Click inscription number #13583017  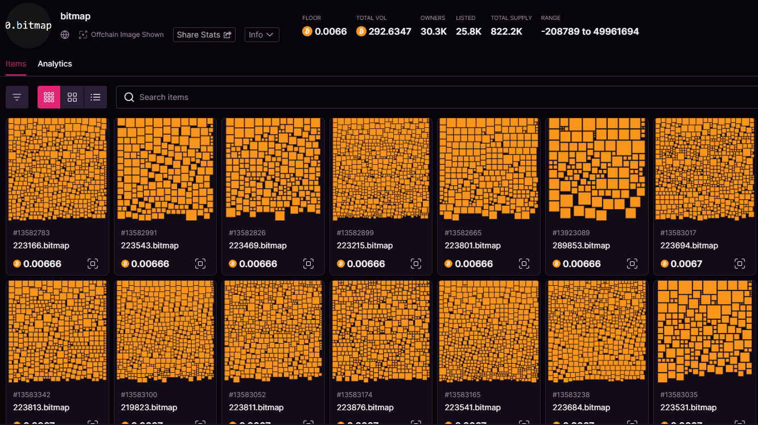(678, 233)
